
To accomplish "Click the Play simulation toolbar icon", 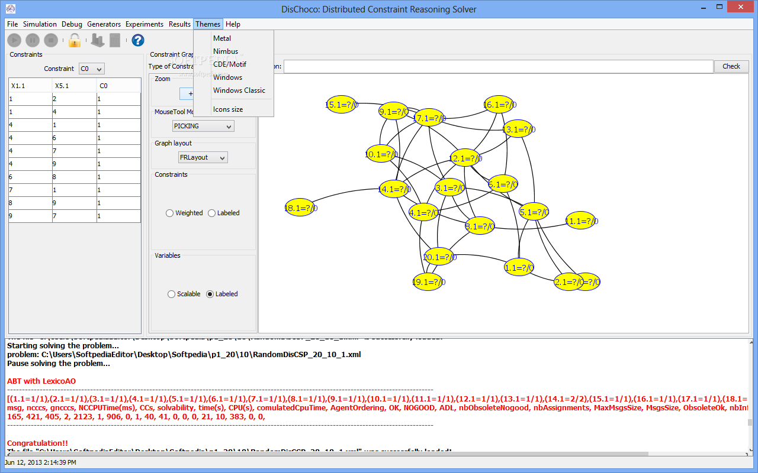I will coord(14,40).
